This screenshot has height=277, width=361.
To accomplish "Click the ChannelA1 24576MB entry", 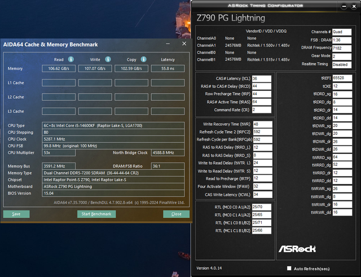I will 233,46.
